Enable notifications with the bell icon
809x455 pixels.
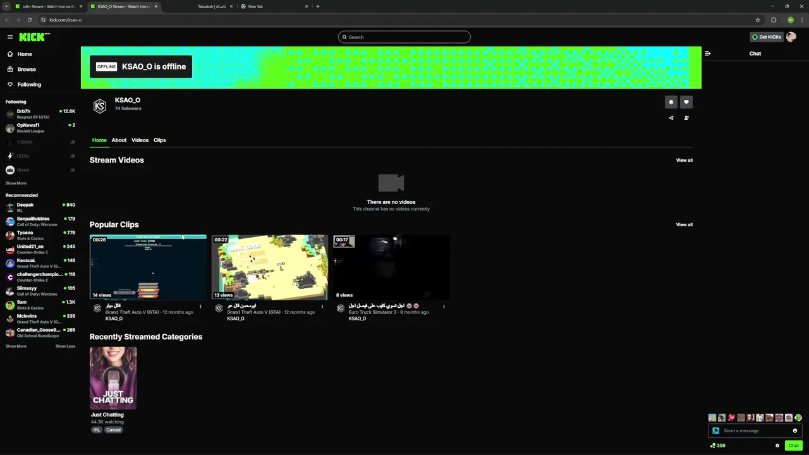point(671,102)
